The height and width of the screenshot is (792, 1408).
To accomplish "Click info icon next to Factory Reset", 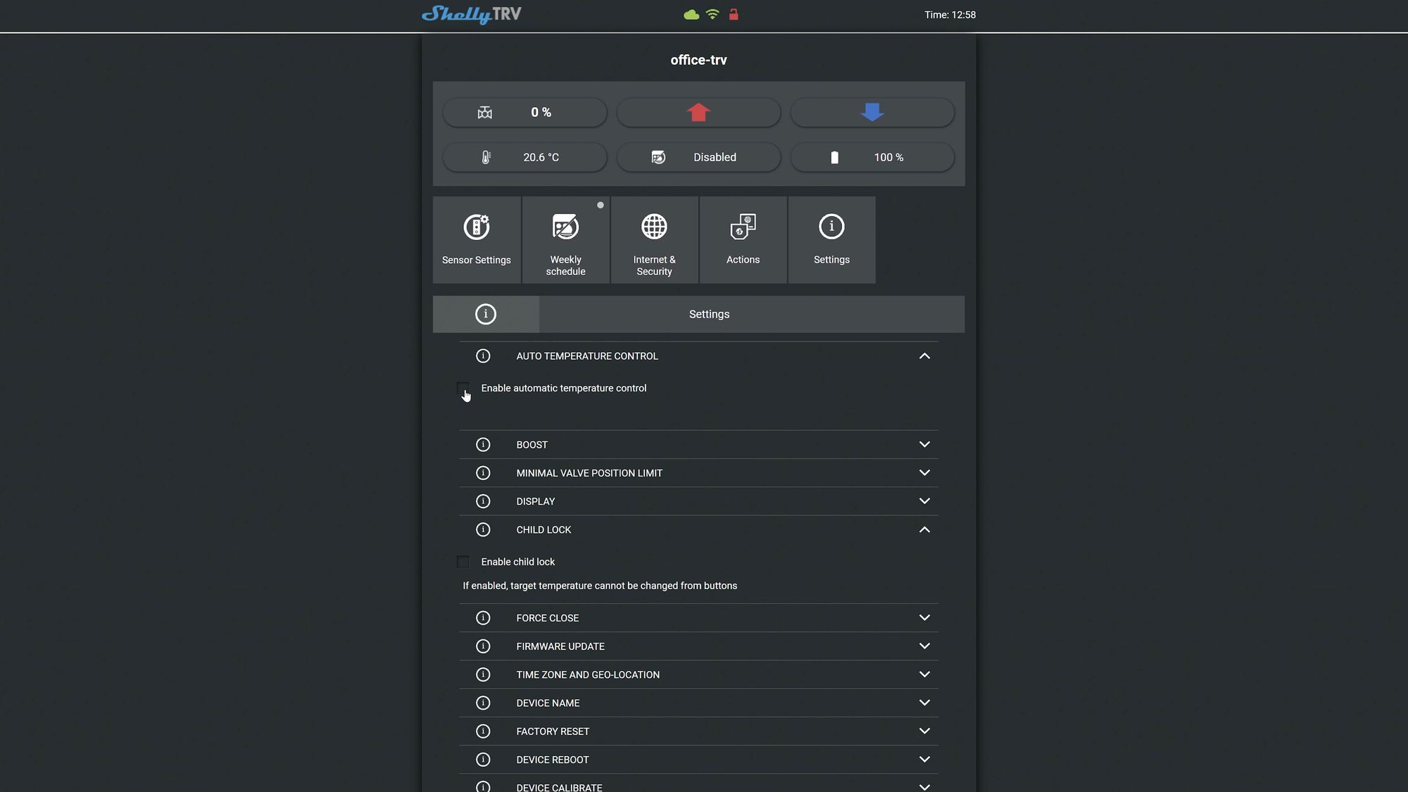I will (483, 731).
